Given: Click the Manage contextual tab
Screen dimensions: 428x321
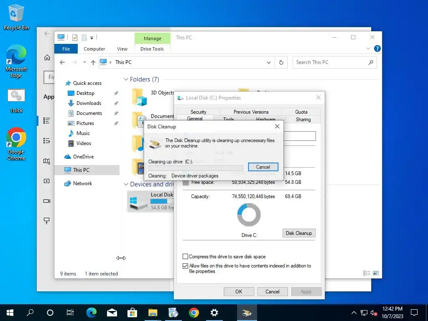Looking at the screenshot, I should coord(152,38).
